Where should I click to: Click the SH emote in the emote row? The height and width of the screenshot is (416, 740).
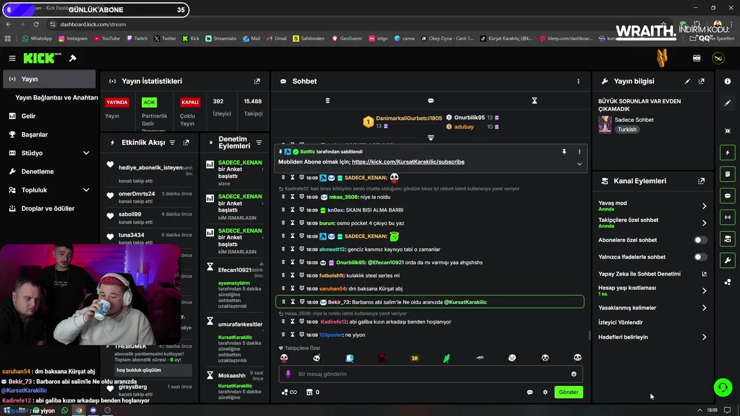coord(415,358)
